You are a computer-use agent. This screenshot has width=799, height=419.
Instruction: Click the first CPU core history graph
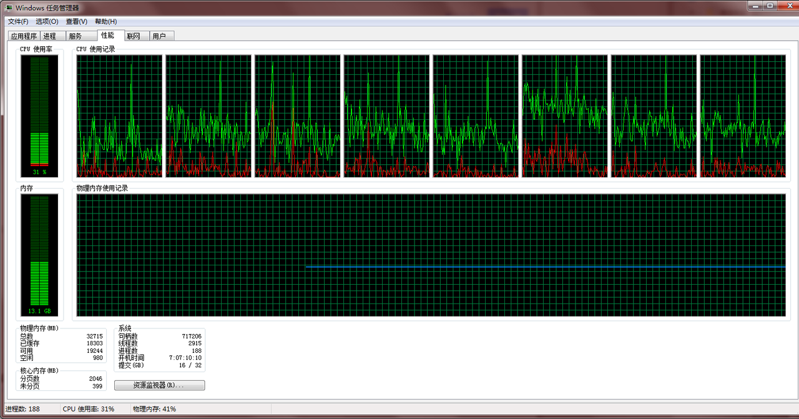pyautogui.click(x=119, y=116)
